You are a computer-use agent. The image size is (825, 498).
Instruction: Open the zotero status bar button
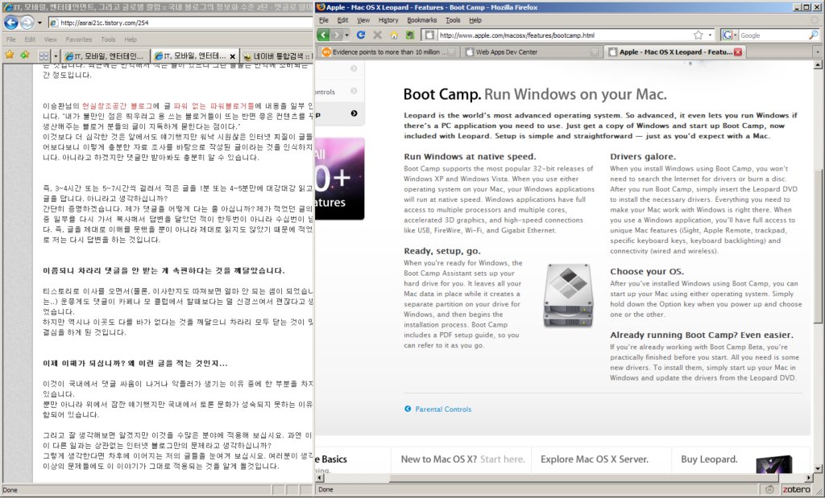tap(796, 490)
